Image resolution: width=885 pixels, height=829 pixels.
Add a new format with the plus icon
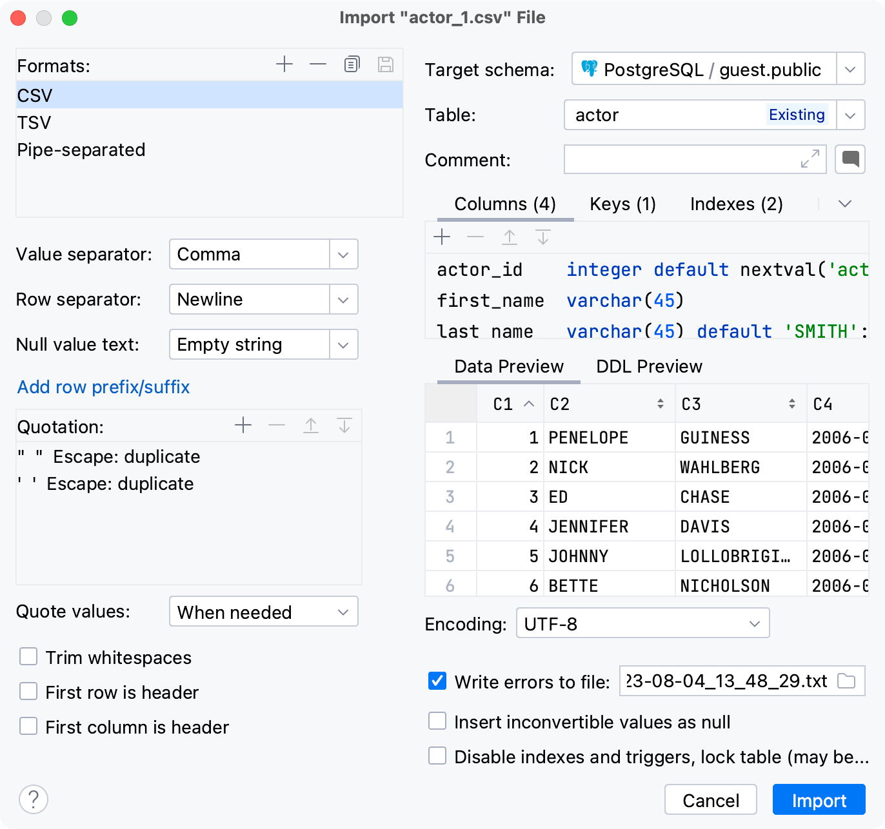coord(284,64)
